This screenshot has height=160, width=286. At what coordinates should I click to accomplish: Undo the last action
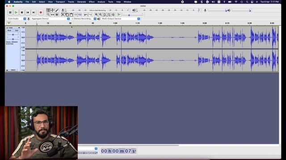[x=86, y=15]
